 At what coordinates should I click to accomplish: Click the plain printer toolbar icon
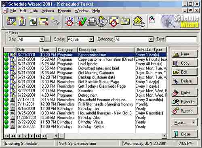point(92,21)
